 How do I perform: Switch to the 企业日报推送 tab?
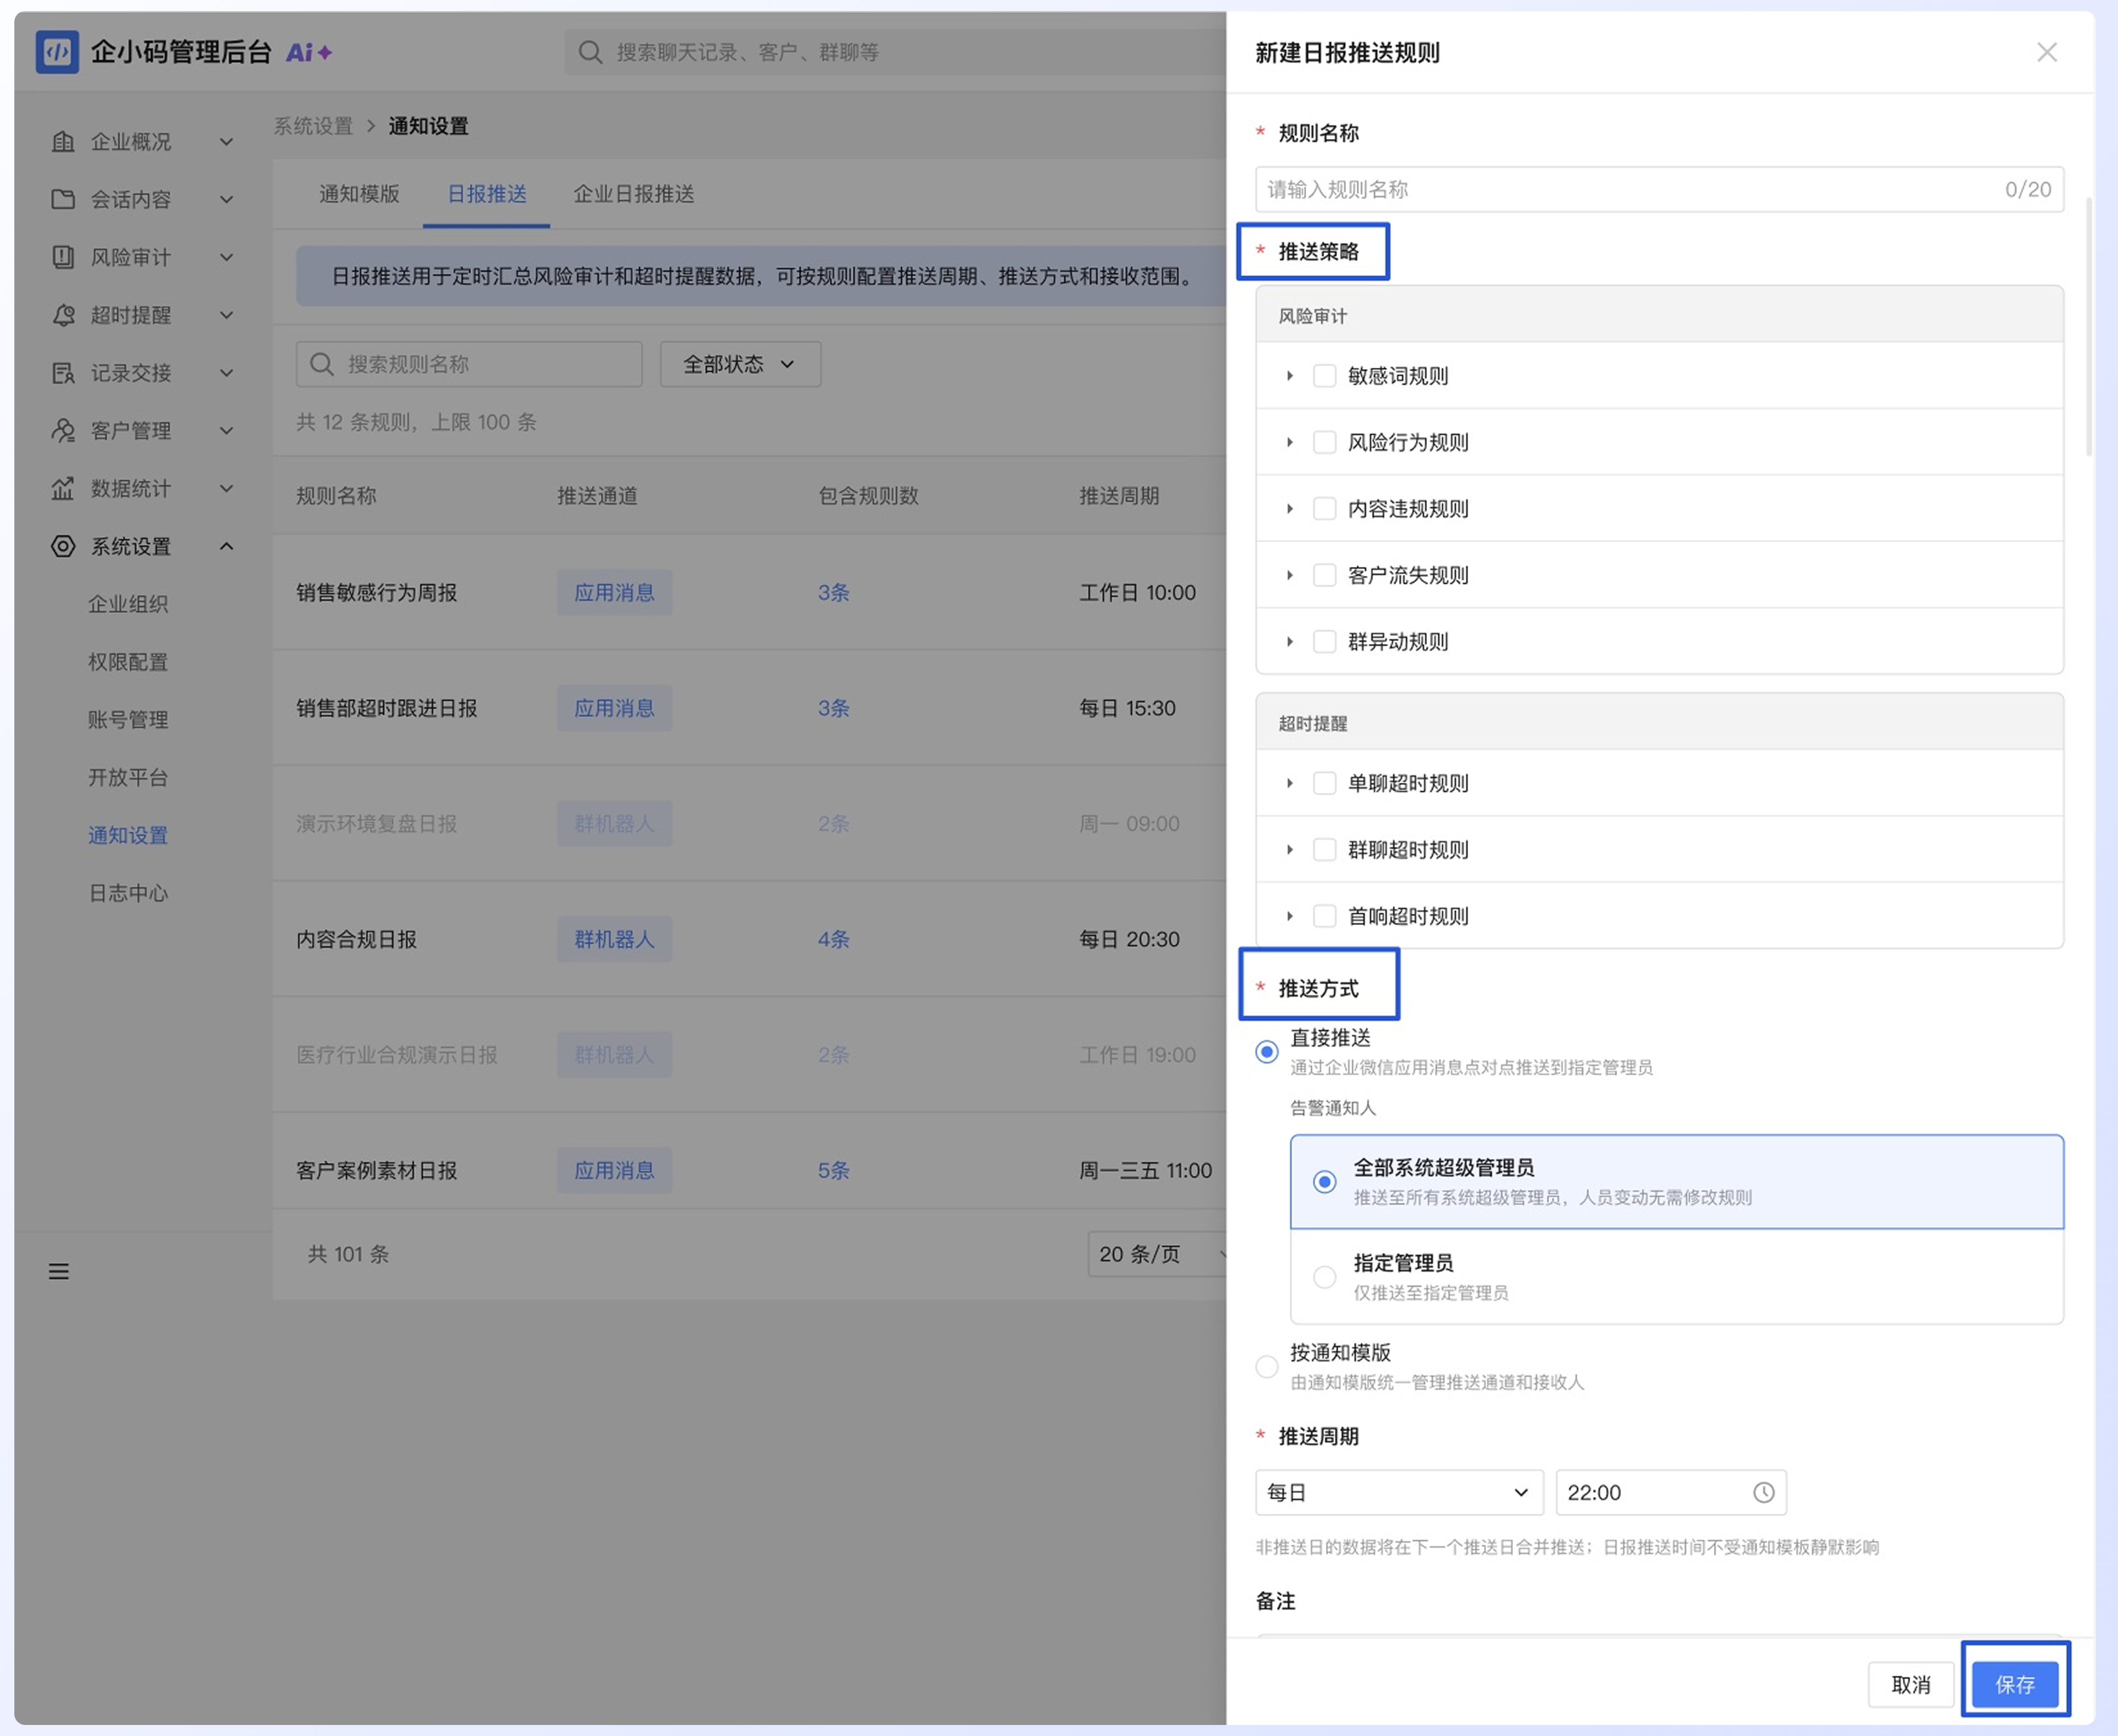pyautogui.click(x=634, y=194)
